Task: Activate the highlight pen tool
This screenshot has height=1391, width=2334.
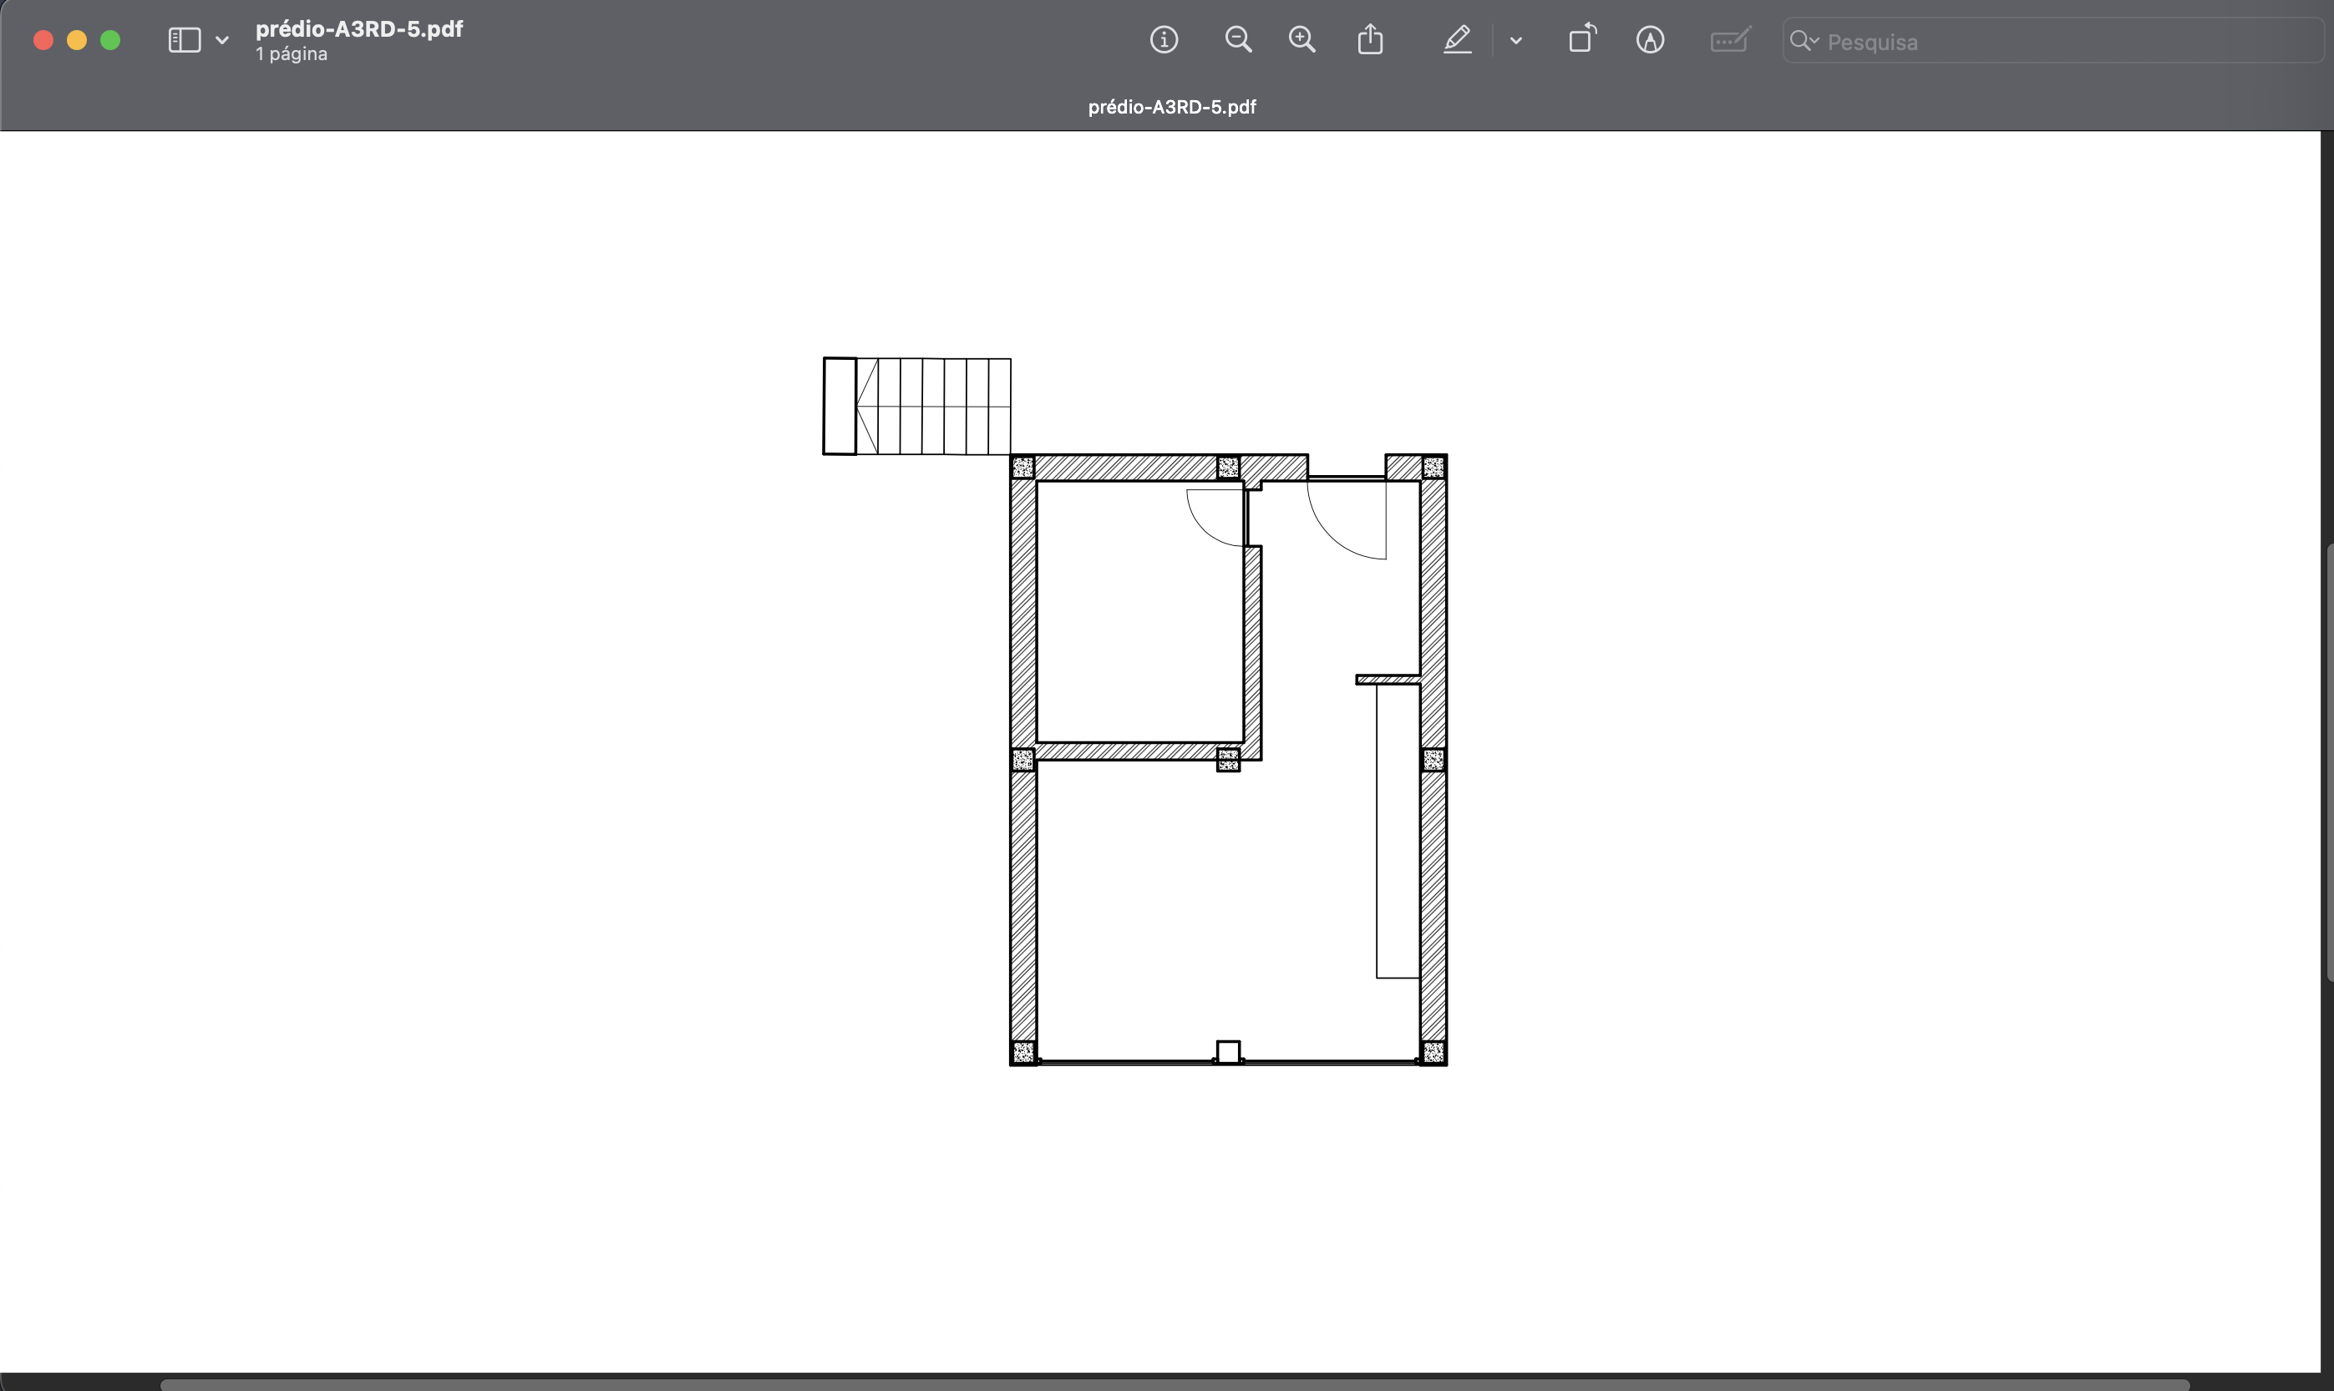Action: click(x=1456, y=40)
